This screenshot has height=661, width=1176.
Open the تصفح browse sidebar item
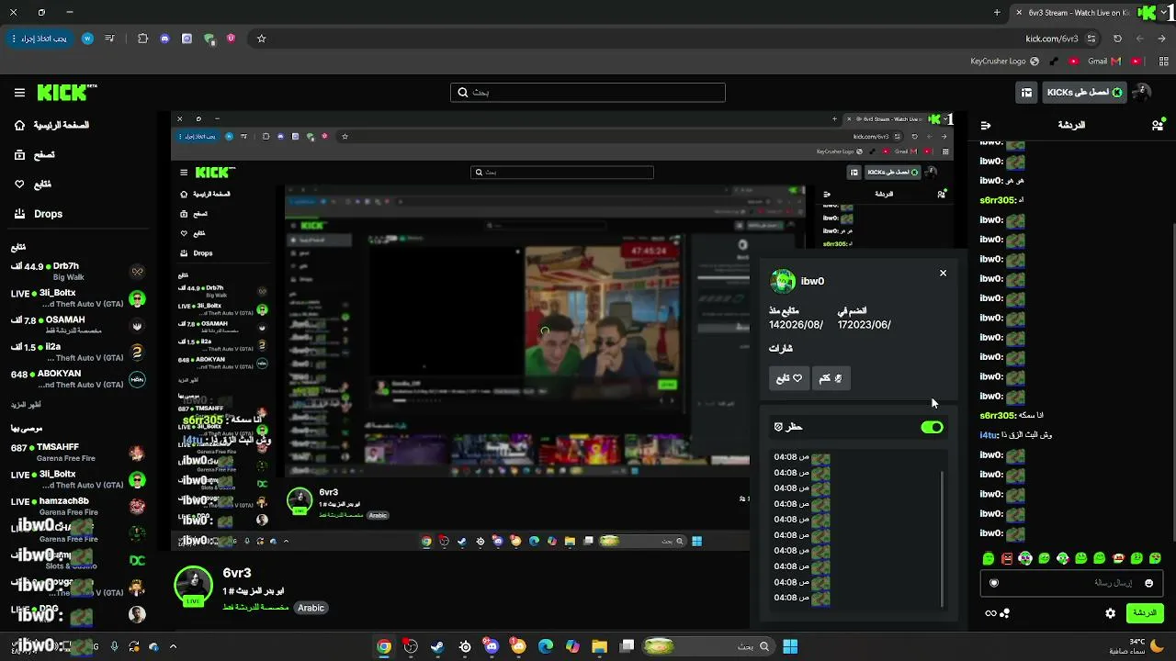pyautogui.click(x=34, y=155)
